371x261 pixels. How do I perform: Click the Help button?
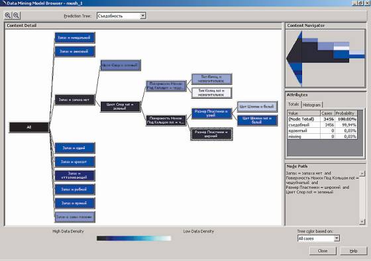(x=353, y=251)
